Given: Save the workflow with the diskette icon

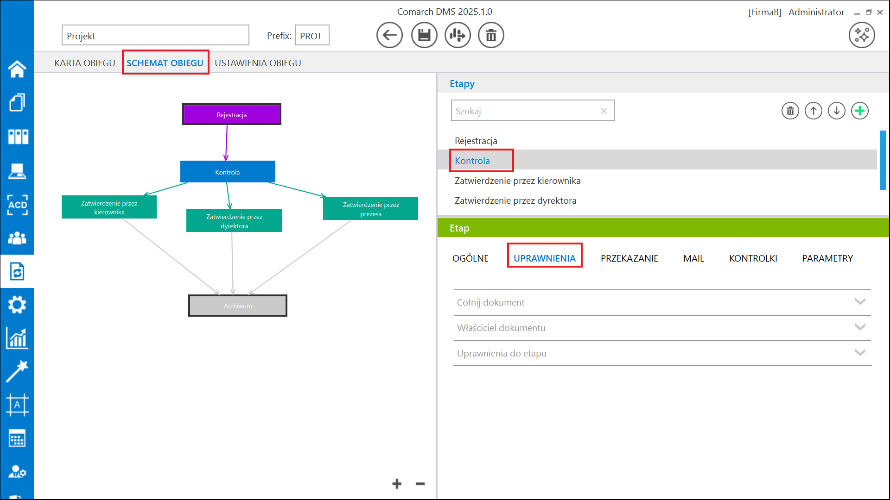Looking at the screenshot, I should click(x=424, y=35).
